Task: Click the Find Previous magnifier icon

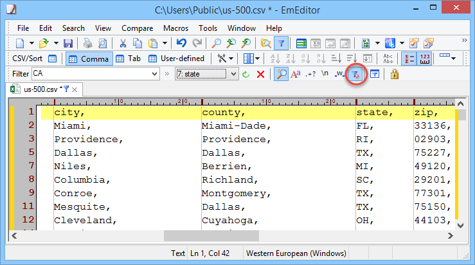Action: click(231, 43)
